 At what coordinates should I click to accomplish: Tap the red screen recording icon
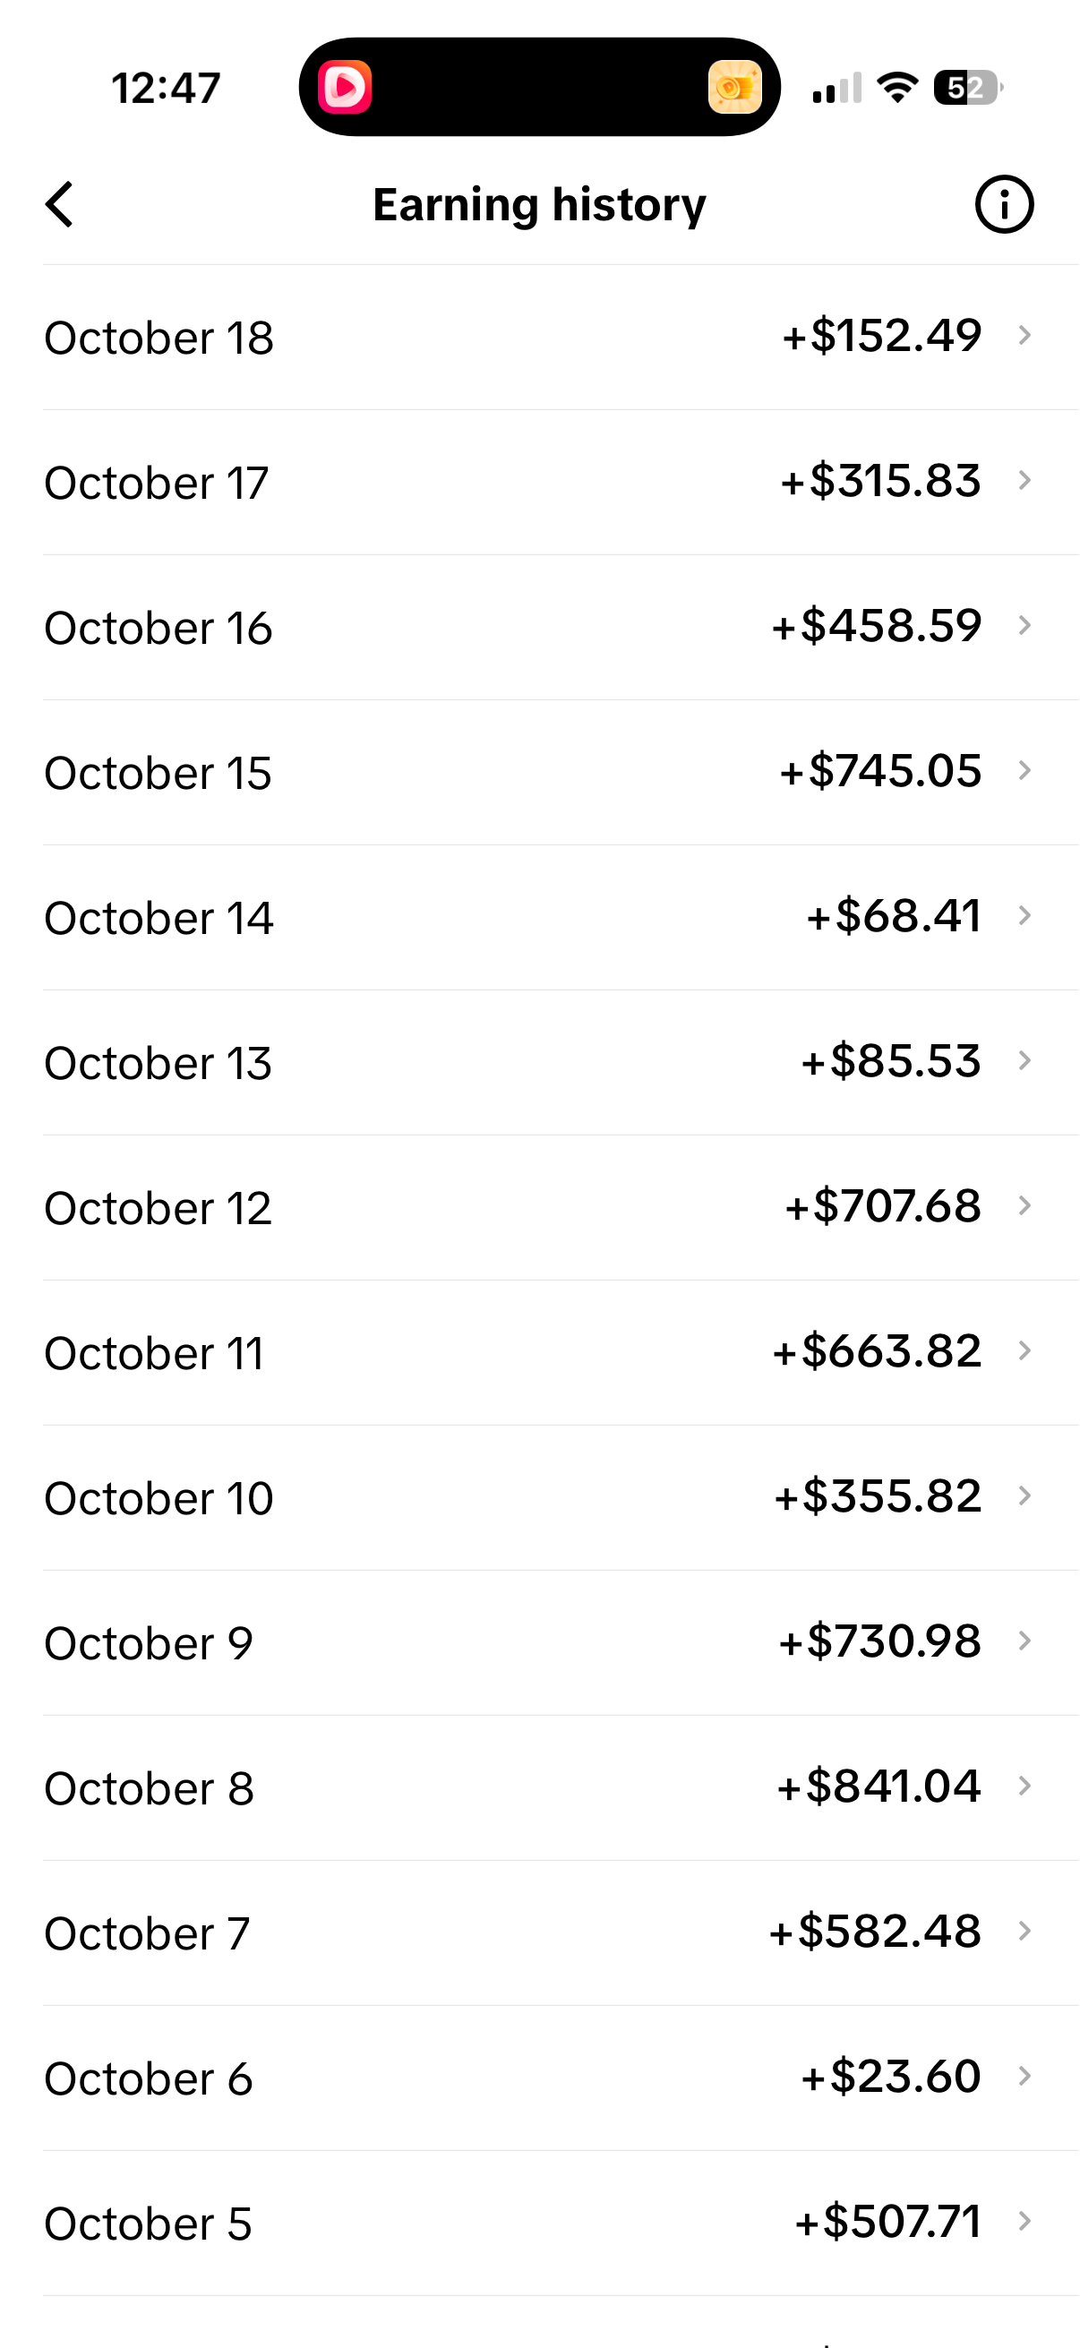[x=345, y=87]
